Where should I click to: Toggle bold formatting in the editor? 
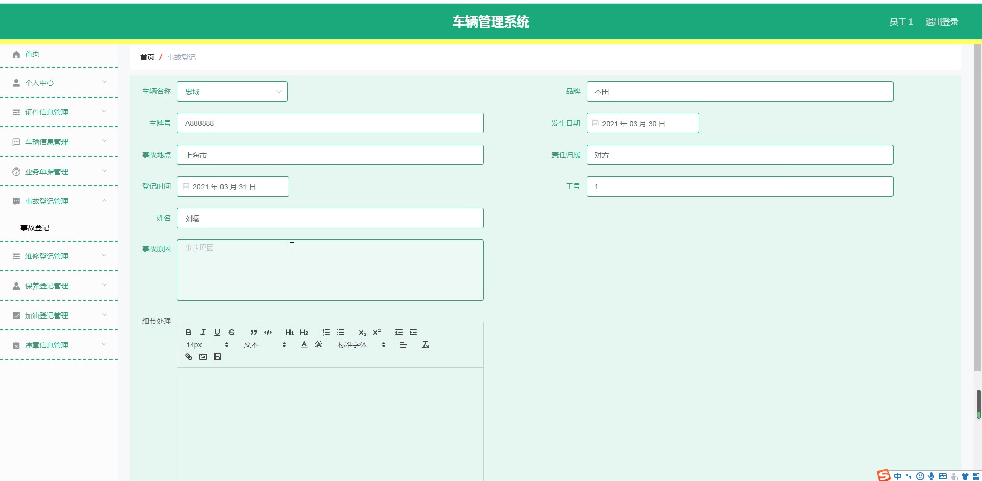188,332
